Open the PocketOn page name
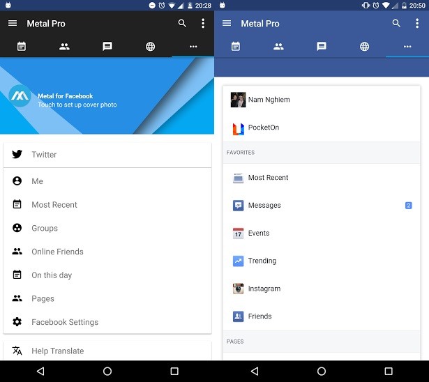This screenshot has width=429, height=382. pos(264,128)
